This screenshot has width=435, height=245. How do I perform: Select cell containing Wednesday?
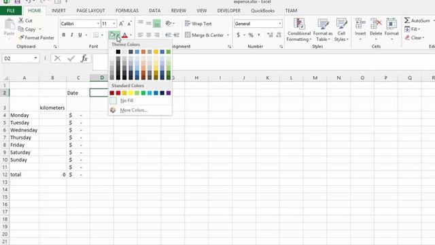click(24, 130)
